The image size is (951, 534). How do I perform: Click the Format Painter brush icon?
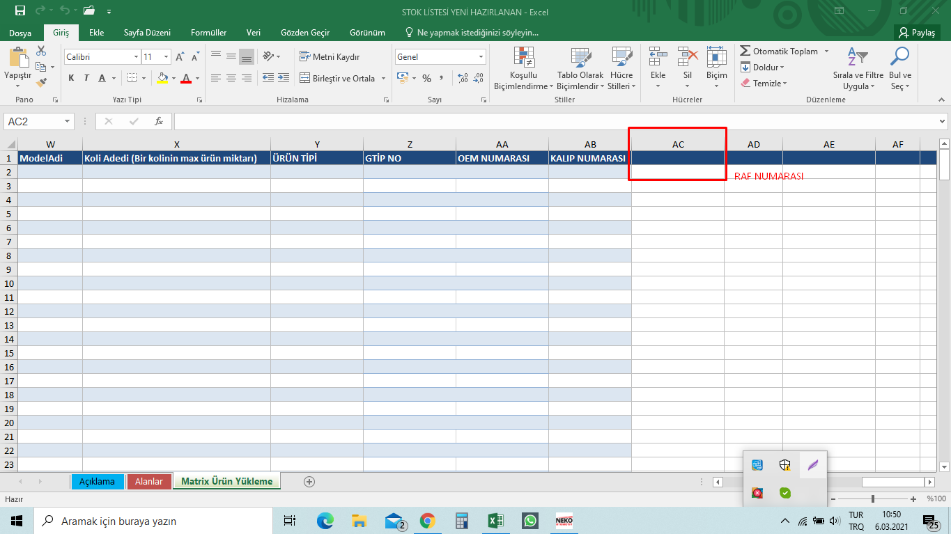click(x=41, y=82)
